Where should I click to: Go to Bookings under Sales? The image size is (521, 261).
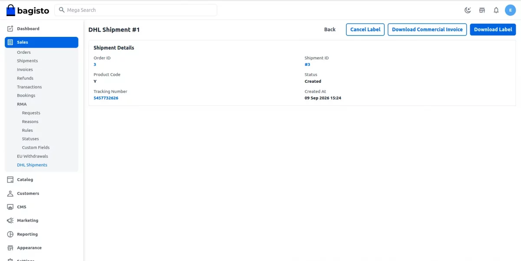(x=26, y=95)
